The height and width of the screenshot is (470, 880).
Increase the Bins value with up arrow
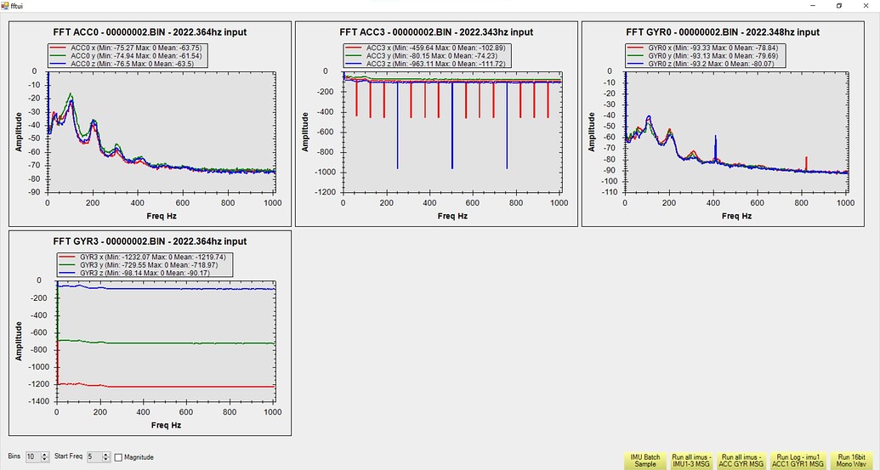click(x=45, y=455)
